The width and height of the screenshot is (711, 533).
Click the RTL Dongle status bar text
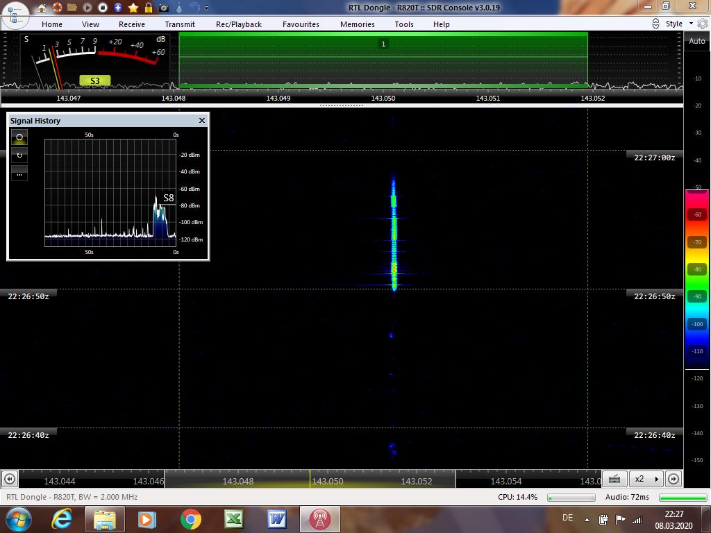72,497
